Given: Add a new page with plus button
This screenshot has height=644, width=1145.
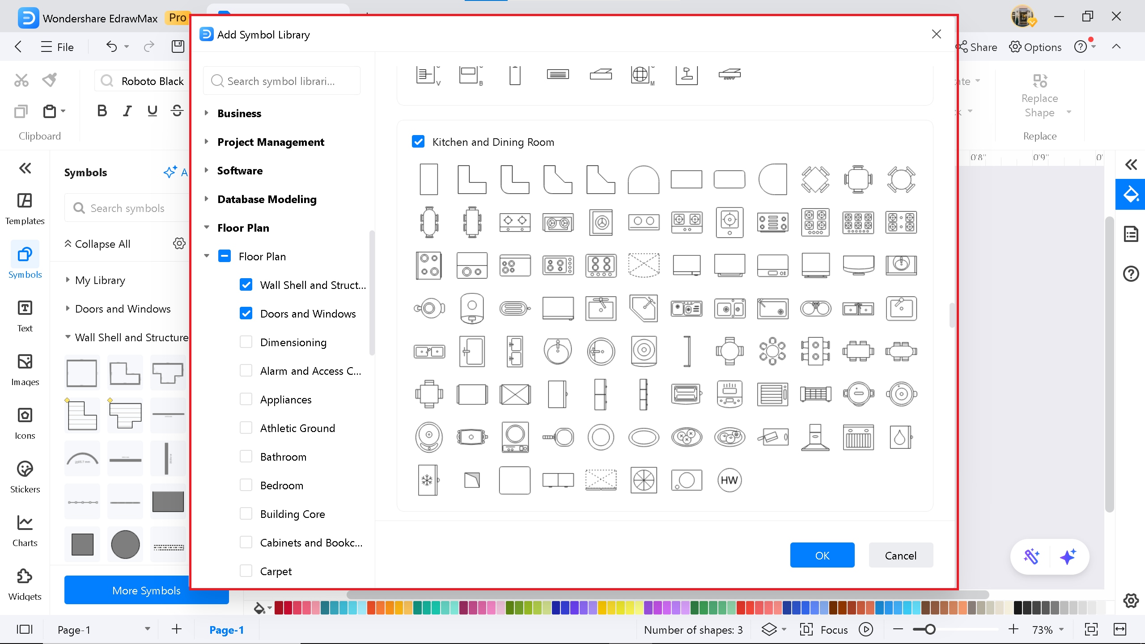Looking at the screenshot, I should pyautogui.click(x=177, y=629).
